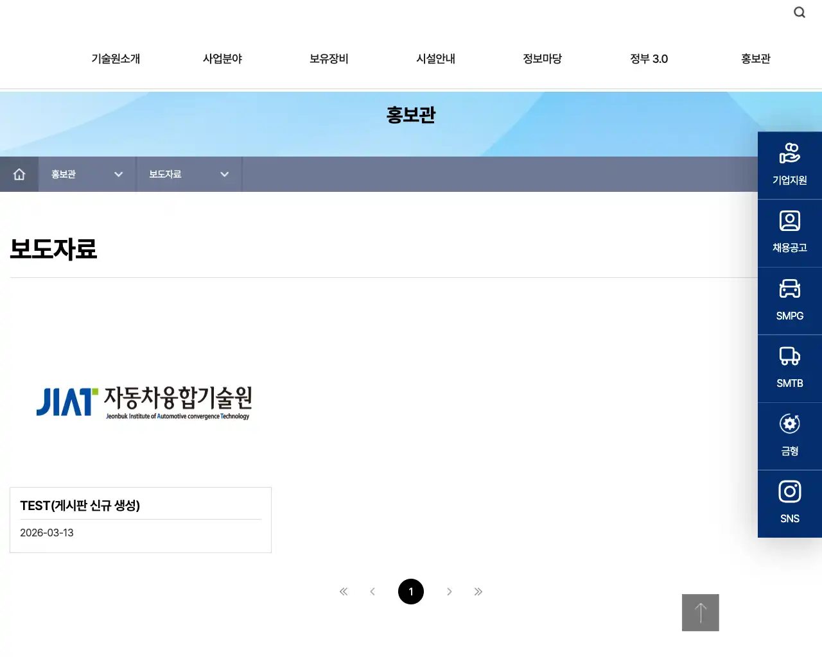Screen dimensions: 822x657
Task: Click the scroll-to-top arrow button
Action: pyautogui.click(x=700, y=613)
